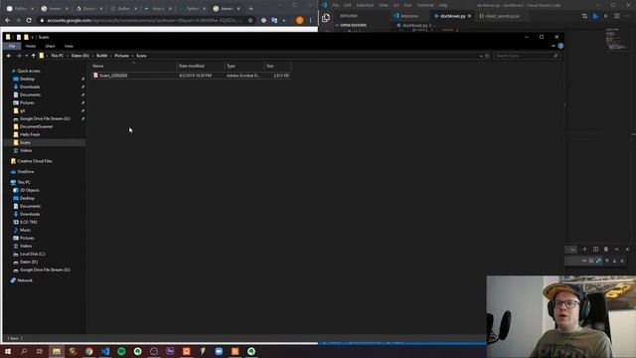Image resolution: width=636 pixels, height=358 pixels.
Task: Open pinned Documents under Quick access
Action: 30,95
